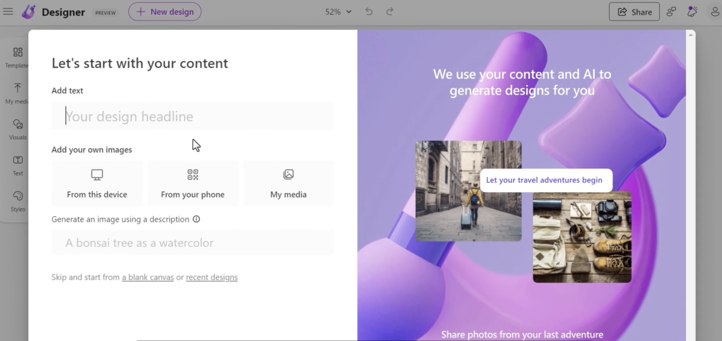Click the travel gear flat-lay photo
Screen dimensions: 722x341
(x=582, y=237)
